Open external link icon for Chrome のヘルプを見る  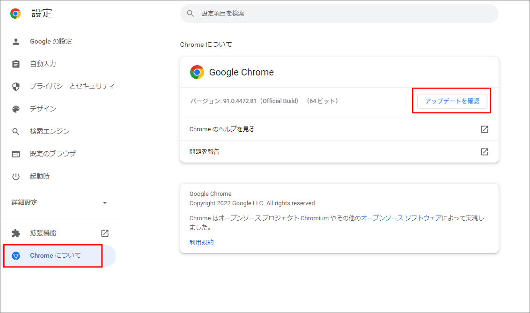point(485,129)
